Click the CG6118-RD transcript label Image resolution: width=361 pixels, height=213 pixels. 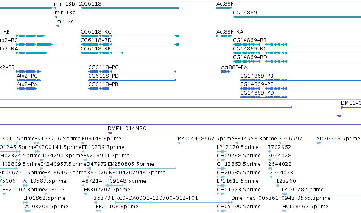point(96,40)
